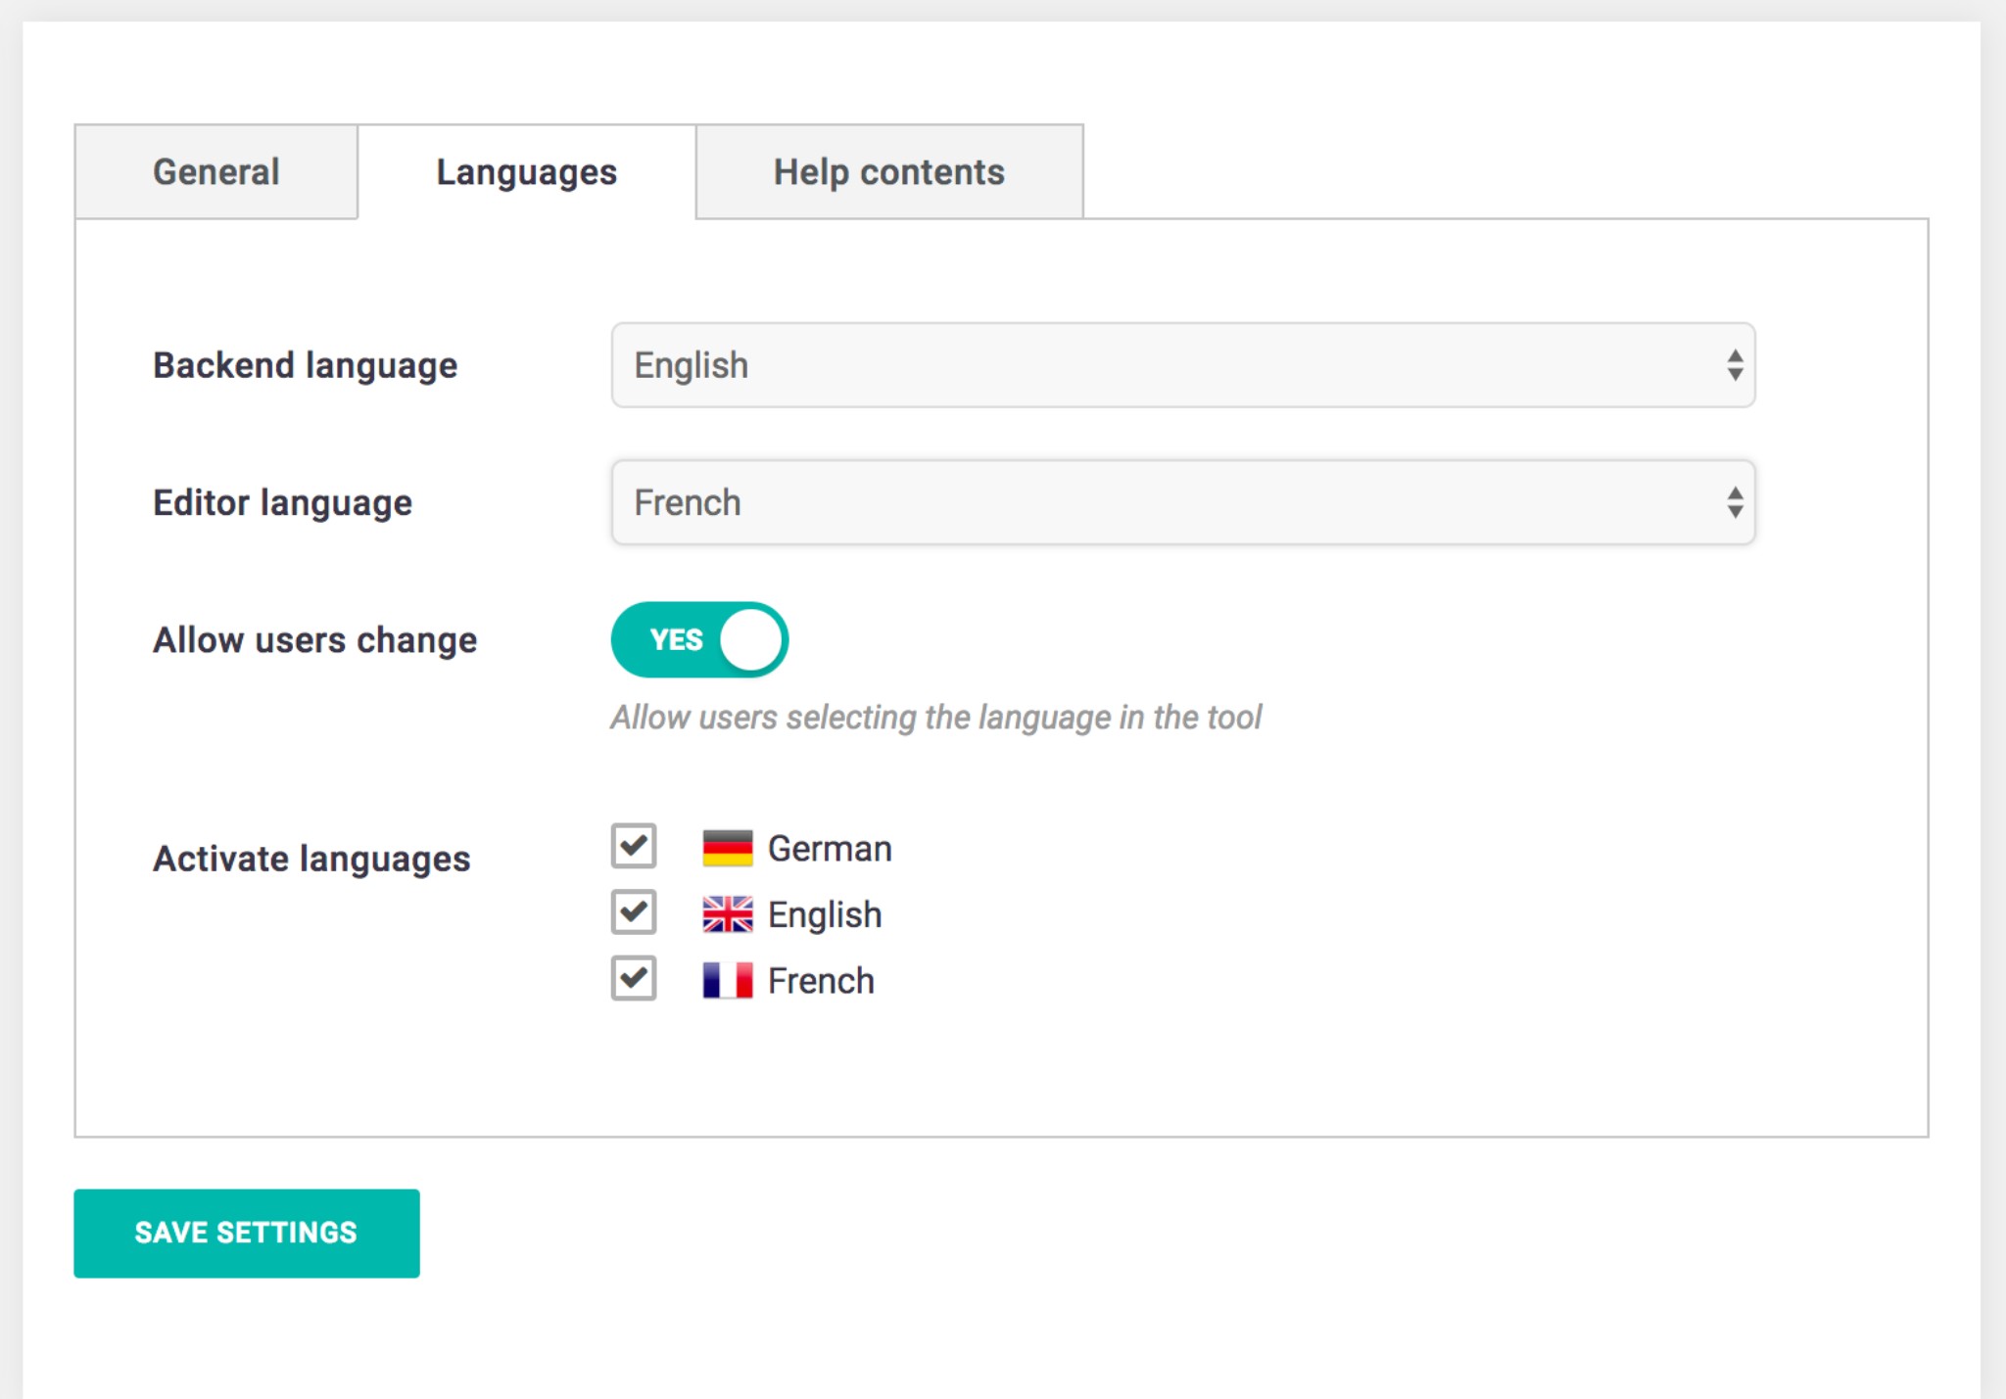Click the Allow users change label
The image size is (2006, 1399).
[x=314, y=640]
